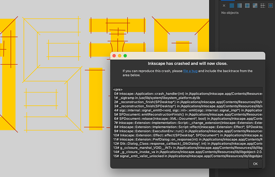Click backtrace line 10# Effect::effect
The width and height of the screenshot is (275, 177).
click(188, 135)
